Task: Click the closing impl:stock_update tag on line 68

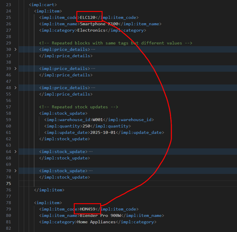Action: coord(64,158)
